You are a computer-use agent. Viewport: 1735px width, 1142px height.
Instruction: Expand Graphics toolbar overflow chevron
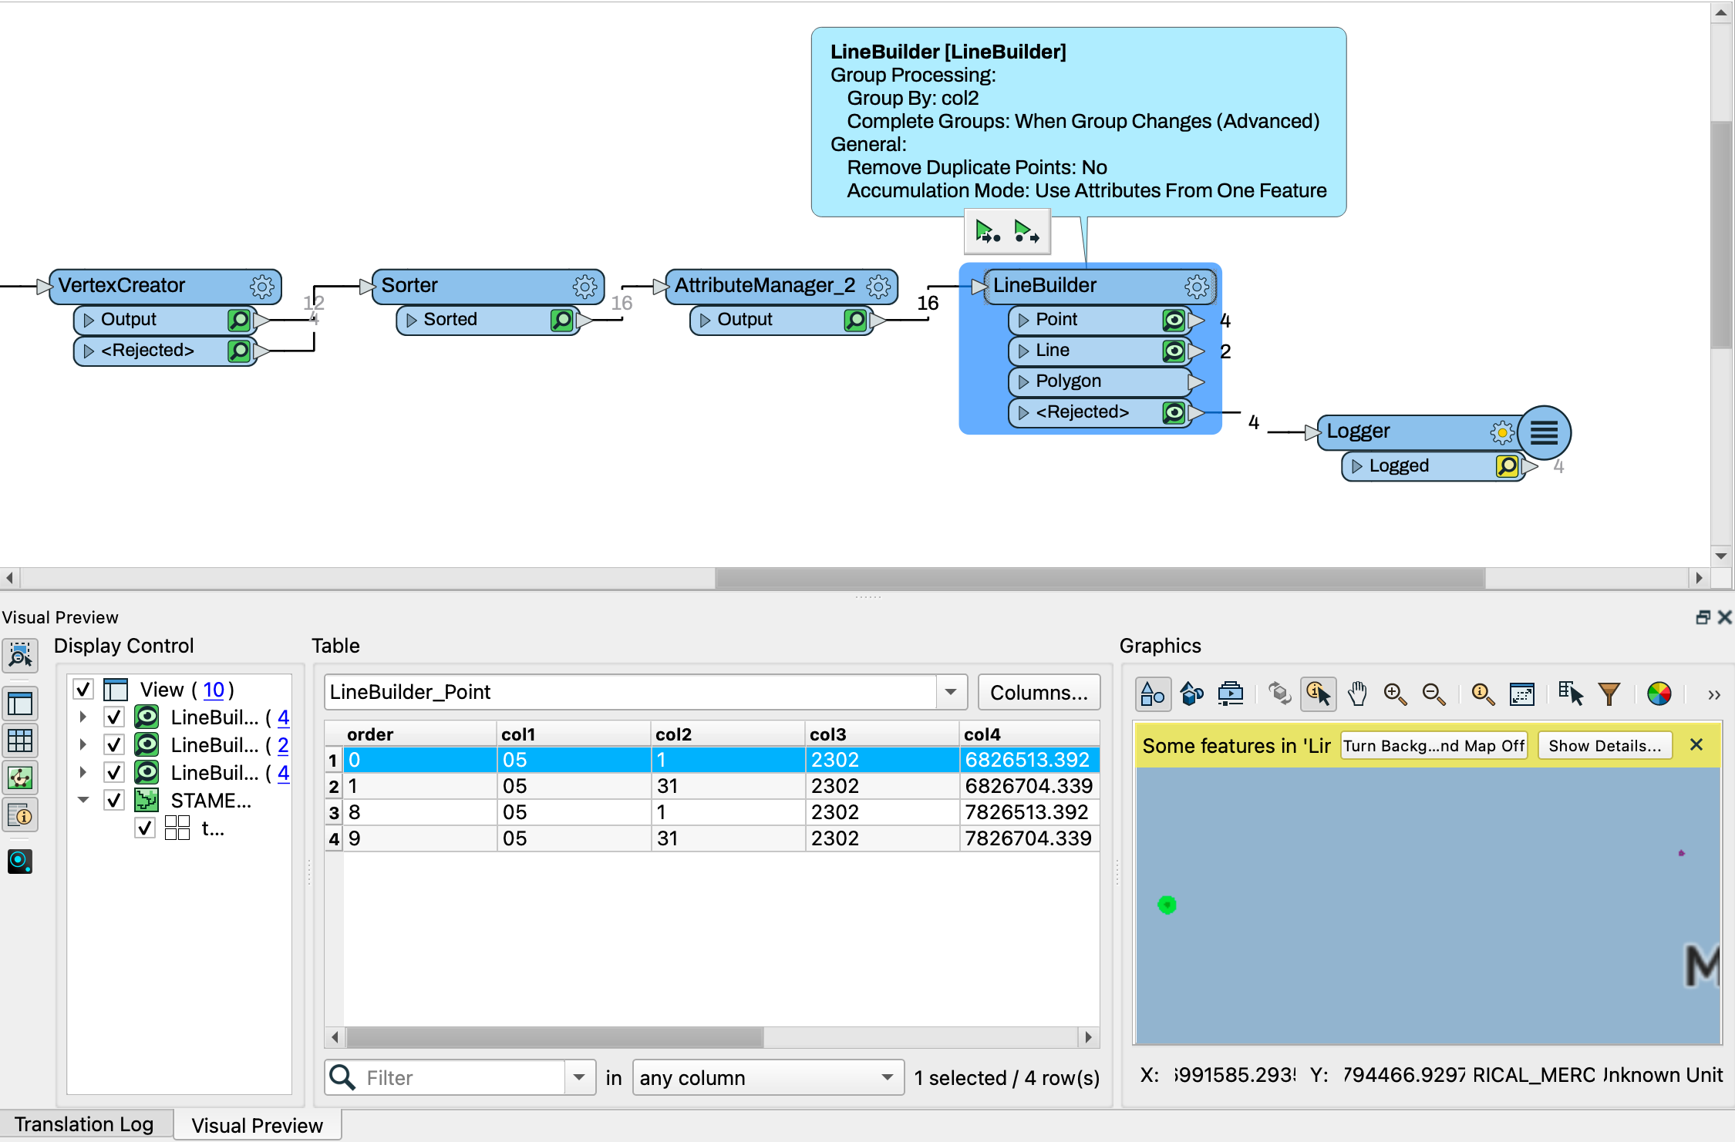coord(1713,695)
